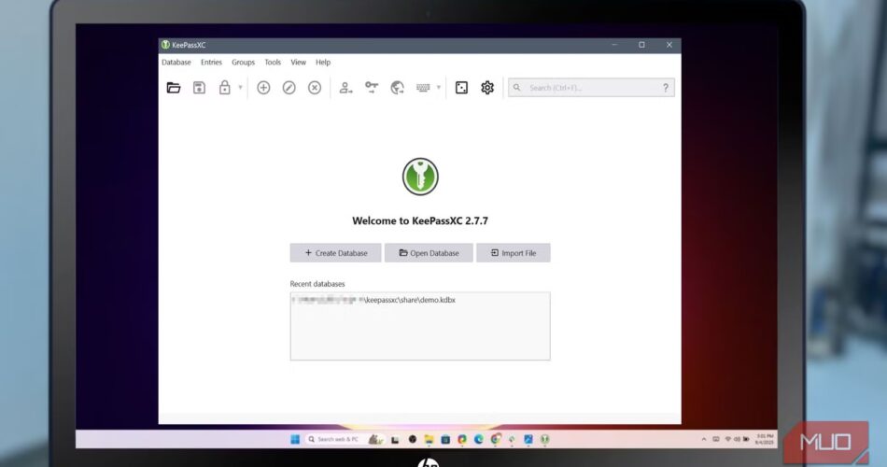Click the edit entry pencil icon

click(x=289, y=88)
